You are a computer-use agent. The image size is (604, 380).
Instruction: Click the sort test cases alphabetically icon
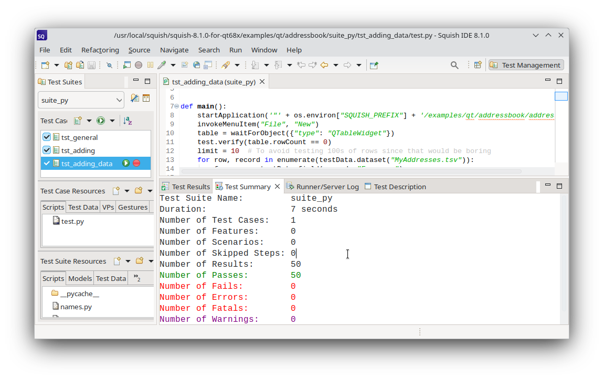coord(128,121)
